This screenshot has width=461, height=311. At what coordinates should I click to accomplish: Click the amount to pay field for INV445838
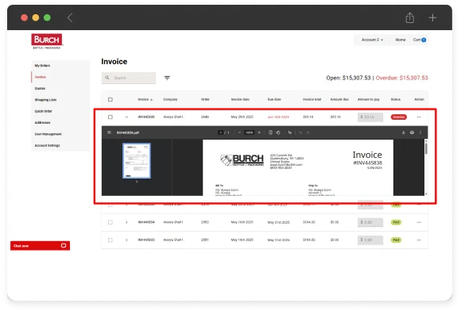370,117
